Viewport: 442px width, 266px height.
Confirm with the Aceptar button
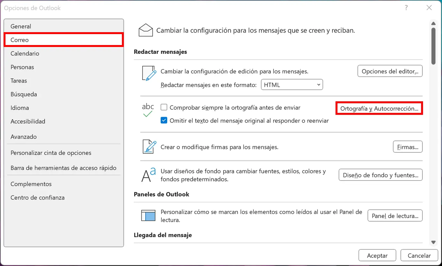point(377,255)
